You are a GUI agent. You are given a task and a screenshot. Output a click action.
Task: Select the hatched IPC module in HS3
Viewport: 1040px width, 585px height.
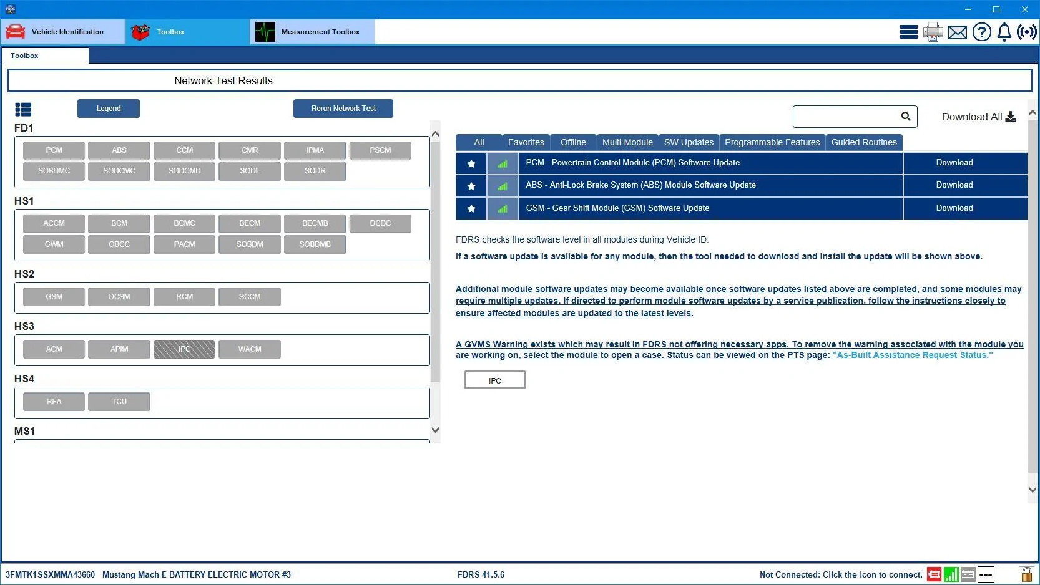point(184,349)
